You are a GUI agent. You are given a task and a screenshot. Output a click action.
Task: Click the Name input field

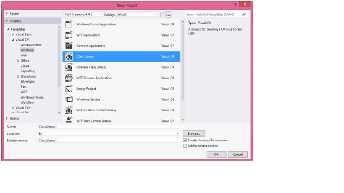pos(108,127)
